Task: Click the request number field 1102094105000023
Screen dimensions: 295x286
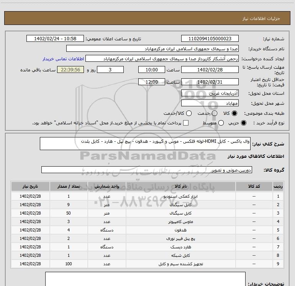Action: tap(210, 39)
